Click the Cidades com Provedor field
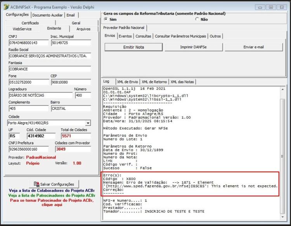The height and width of the screenshot is (226, 291). (73, 149)
